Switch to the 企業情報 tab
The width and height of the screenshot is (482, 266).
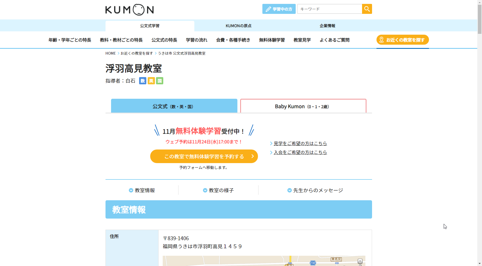pyautogui.click(x=327, y=26)
